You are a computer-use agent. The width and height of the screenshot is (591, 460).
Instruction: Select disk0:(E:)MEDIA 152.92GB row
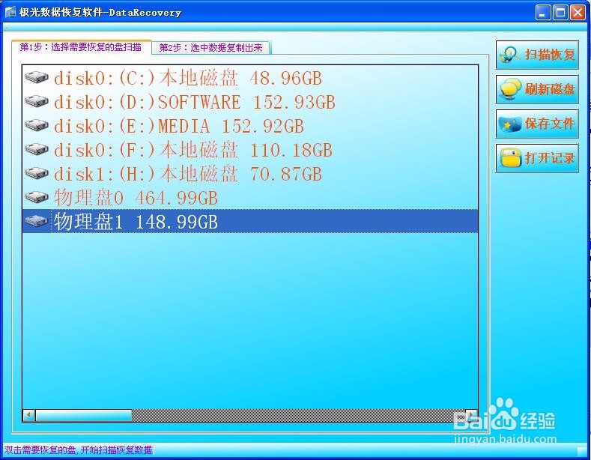[250, 126]
